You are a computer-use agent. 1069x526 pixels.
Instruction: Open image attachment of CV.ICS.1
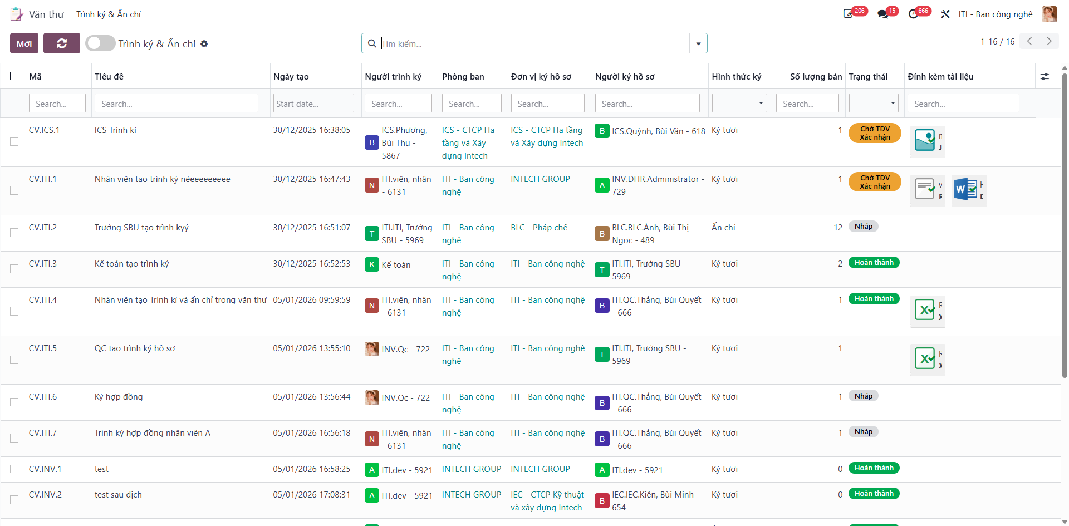click(x=925, y=140)
